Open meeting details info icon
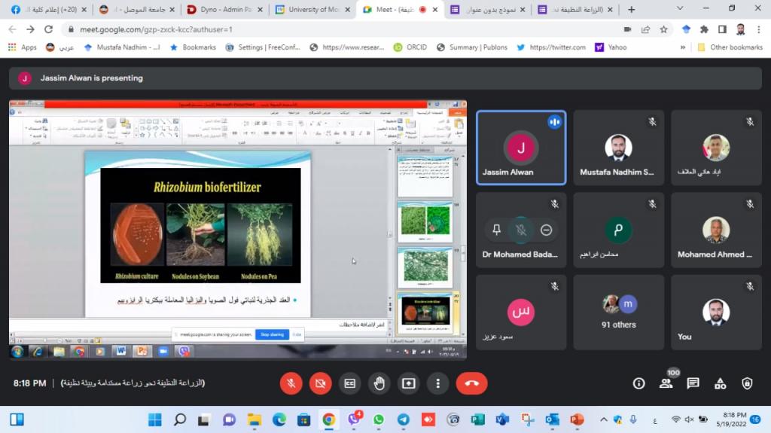Viewport: 771px width, 433px height. coord(638,383)
